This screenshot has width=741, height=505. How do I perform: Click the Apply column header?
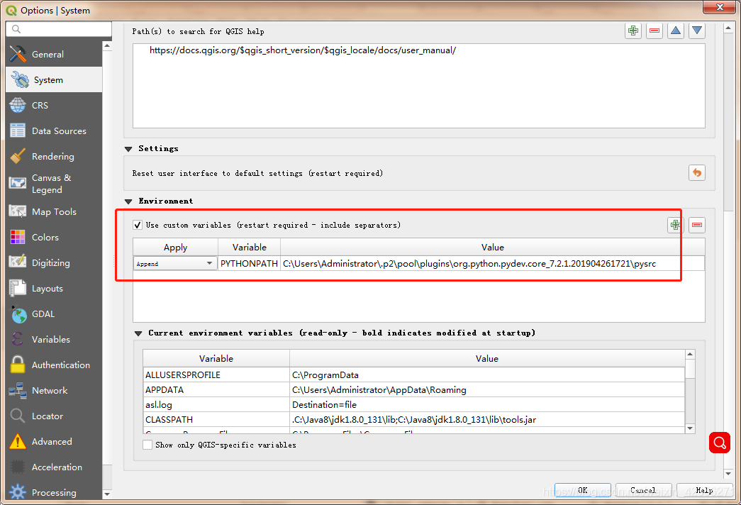(175, 248)
